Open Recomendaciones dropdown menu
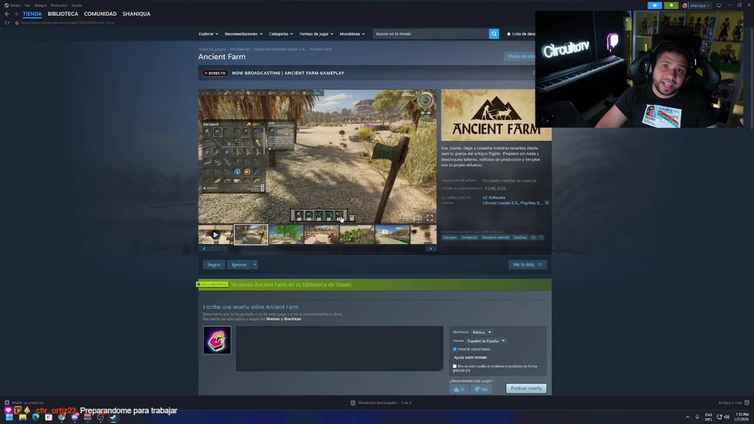 click(244, 34)
